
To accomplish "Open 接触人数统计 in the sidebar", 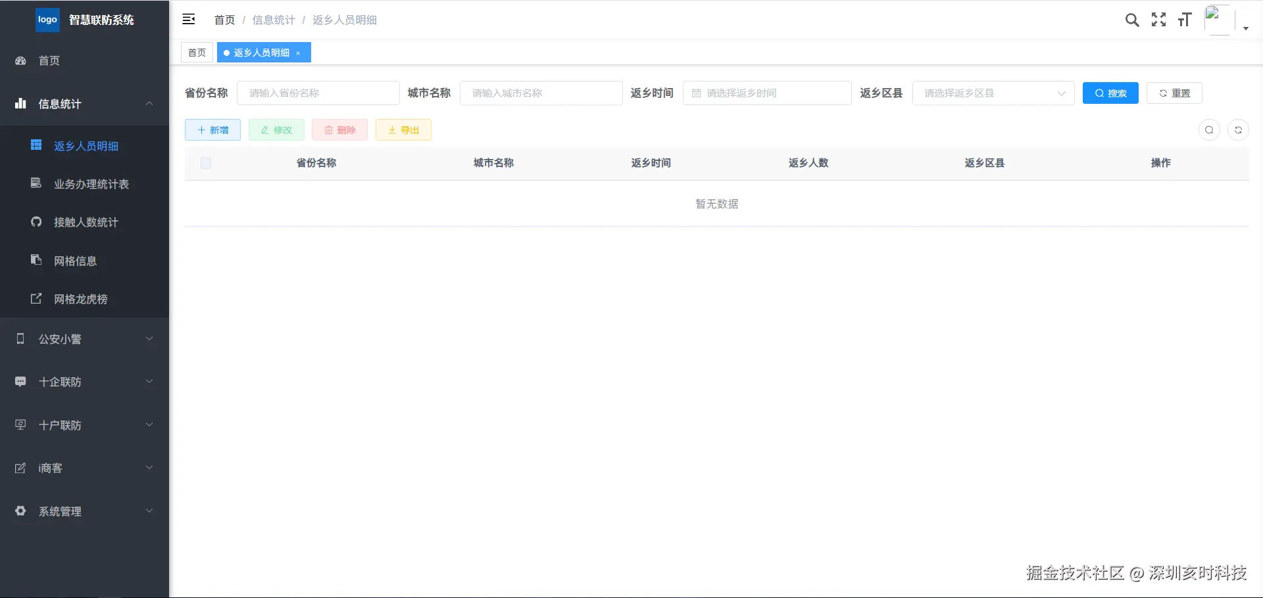I will pos(84,222).
